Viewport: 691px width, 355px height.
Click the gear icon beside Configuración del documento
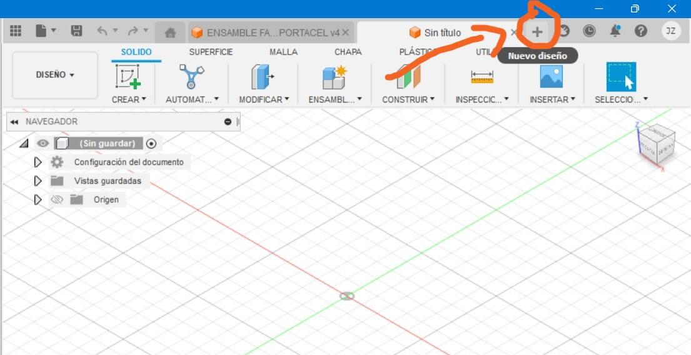click(x=57, y=162)
